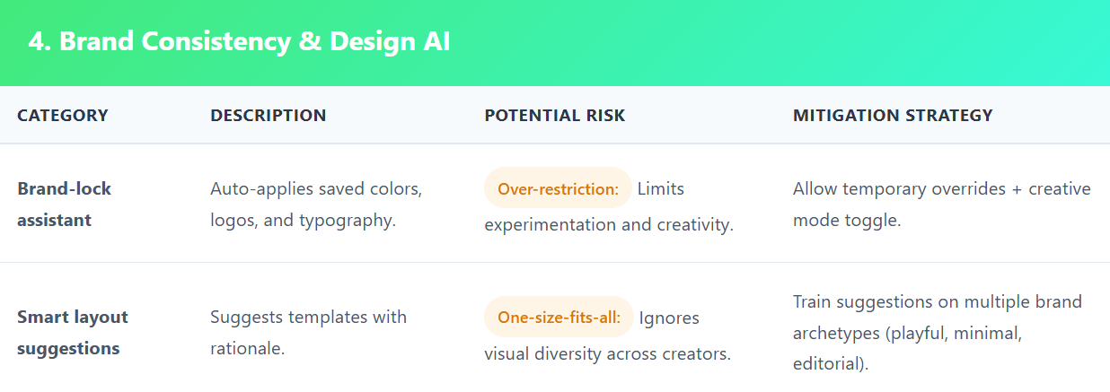Click the CATEGORY column header

(63, 116)
